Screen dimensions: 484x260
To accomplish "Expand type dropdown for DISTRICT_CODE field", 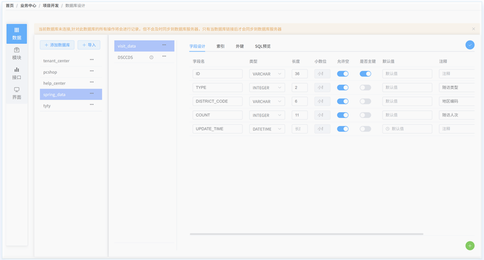I will [267, 102].
